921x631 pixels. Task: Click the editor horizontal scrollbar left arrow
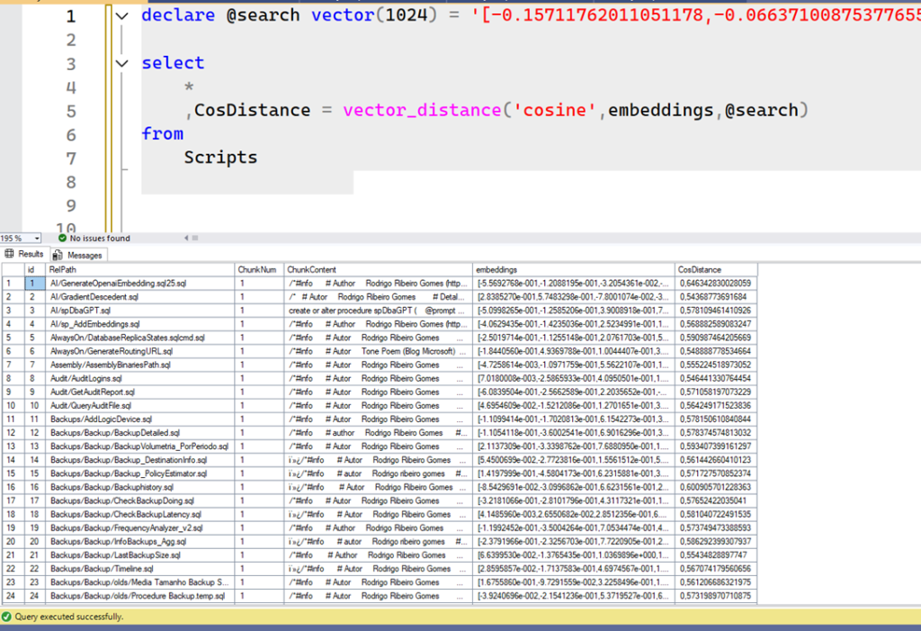pyautogui.click(x=187, y=239)
